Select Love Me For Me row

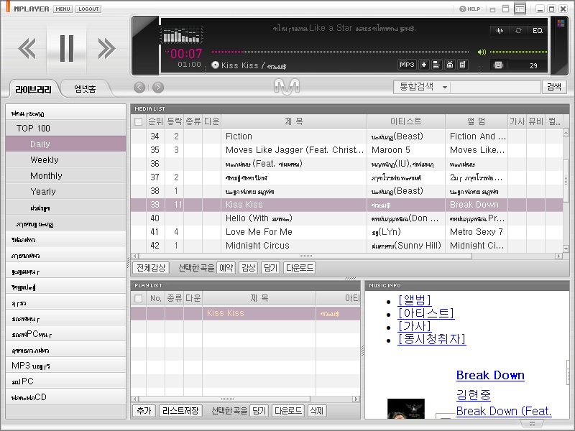click(x=347, y=232)
